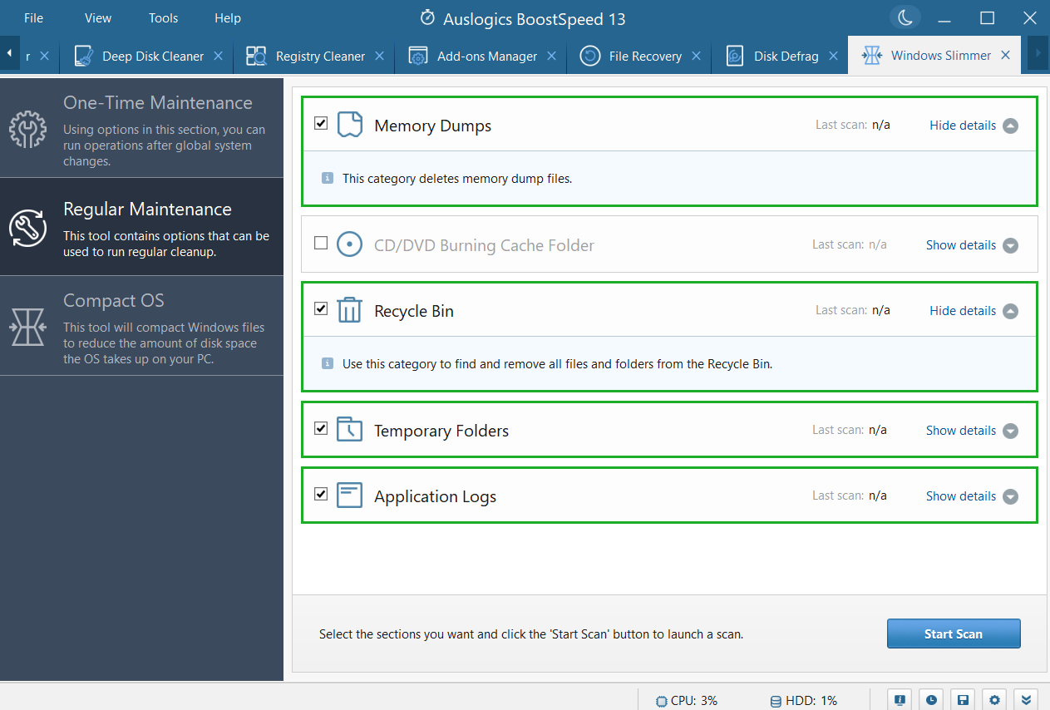Click the One-Time Maintenance gear-wrench icon
This screenshot has height=710, width=1050.
(28, 130)
